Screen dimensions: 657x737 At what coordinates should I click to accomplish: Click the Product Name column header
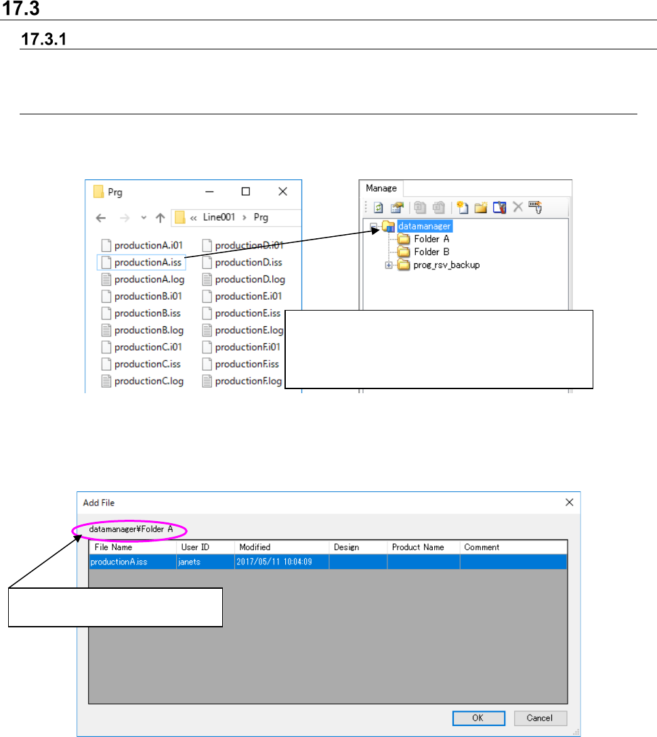pyautogui.click(x=424, y=547)
